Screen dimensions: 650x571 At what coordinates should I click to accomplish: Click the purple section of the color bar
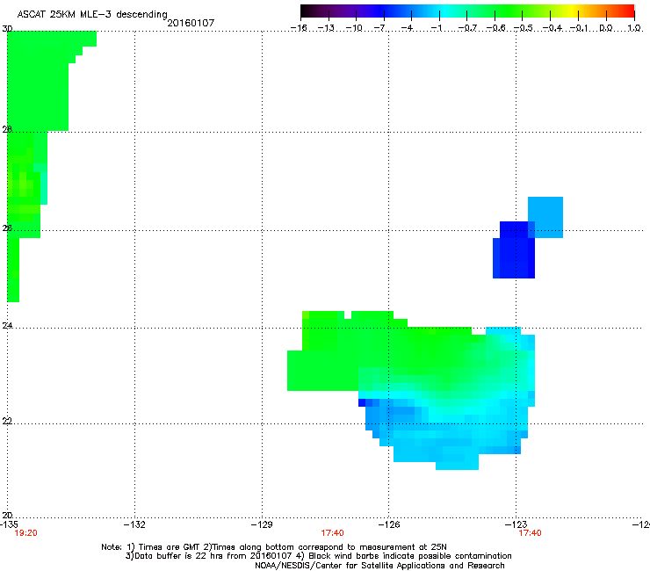[x=346, y=11]
